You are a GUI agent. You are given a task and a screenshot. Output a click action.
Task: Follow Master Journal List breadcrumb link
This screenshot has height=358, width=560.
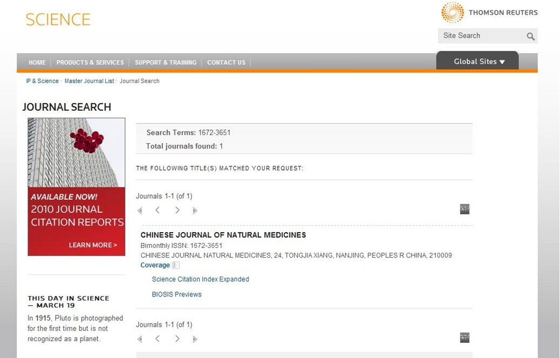[x=89, y=81]
